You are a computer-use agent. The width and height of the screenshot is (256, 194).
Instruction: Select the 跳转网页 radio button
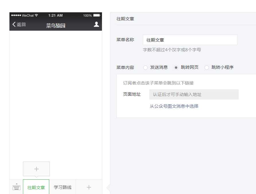pos(176,67)
